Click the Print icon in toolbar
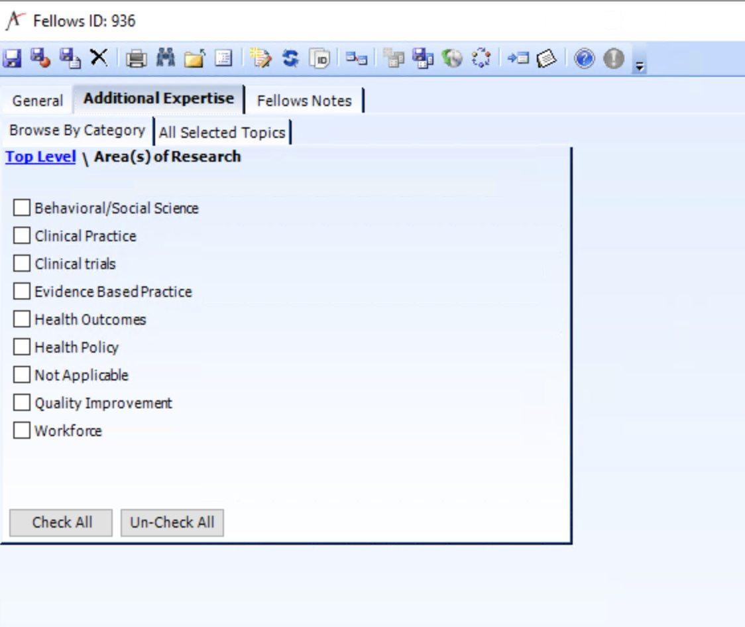The height and width of the screenshot is (627, 745). [136, 58]
